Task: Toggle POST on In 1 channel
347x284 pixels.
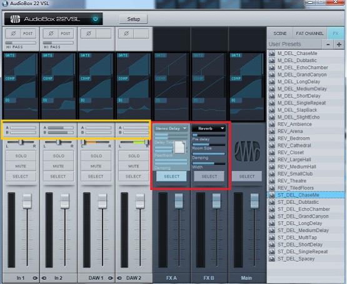Action: (x=28, y=33)
